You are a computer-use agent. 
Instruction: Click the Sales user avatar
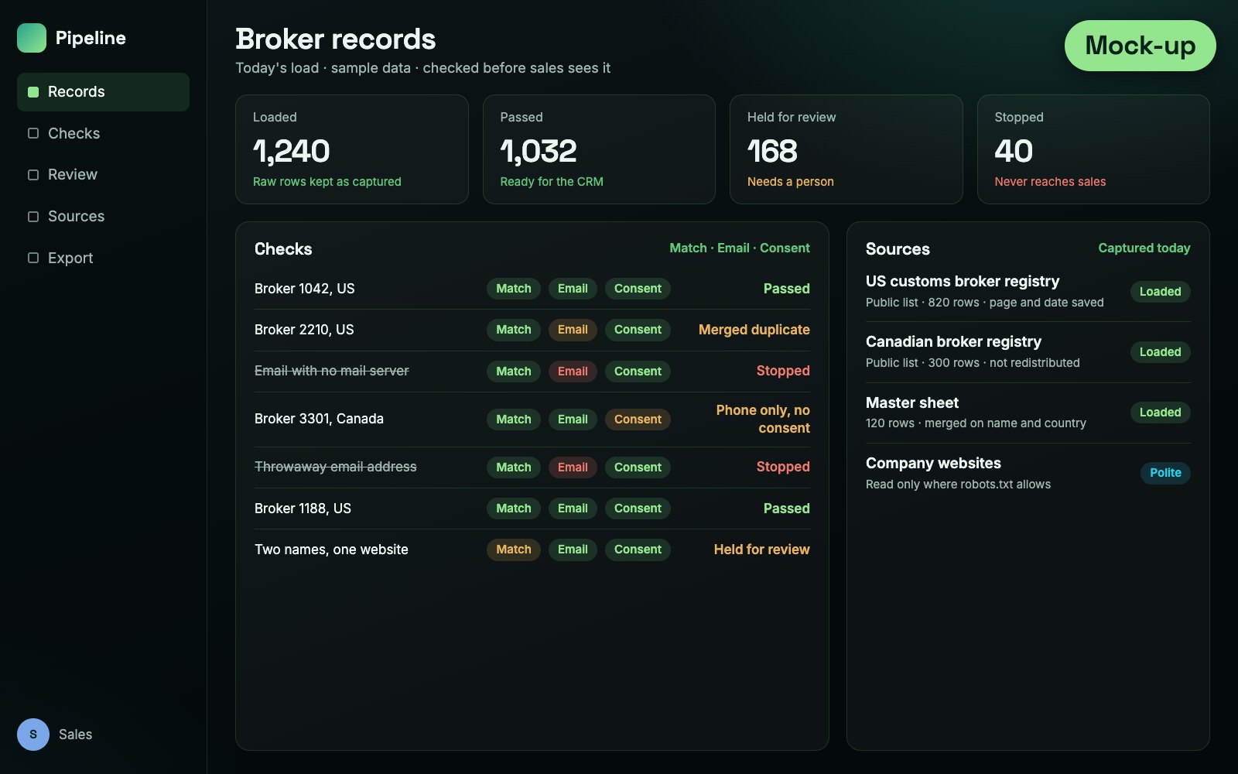33,735
